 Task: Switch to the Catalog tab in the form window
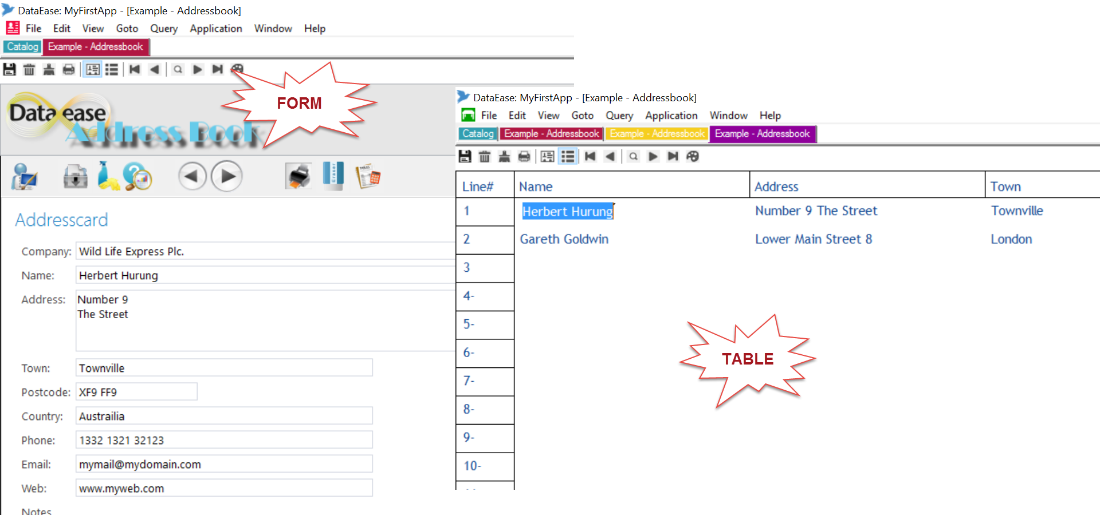tap(23, 47)
